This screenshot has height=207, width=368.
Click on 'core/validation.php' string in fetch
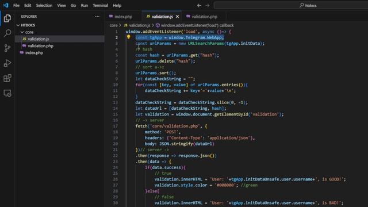[175, 126]
